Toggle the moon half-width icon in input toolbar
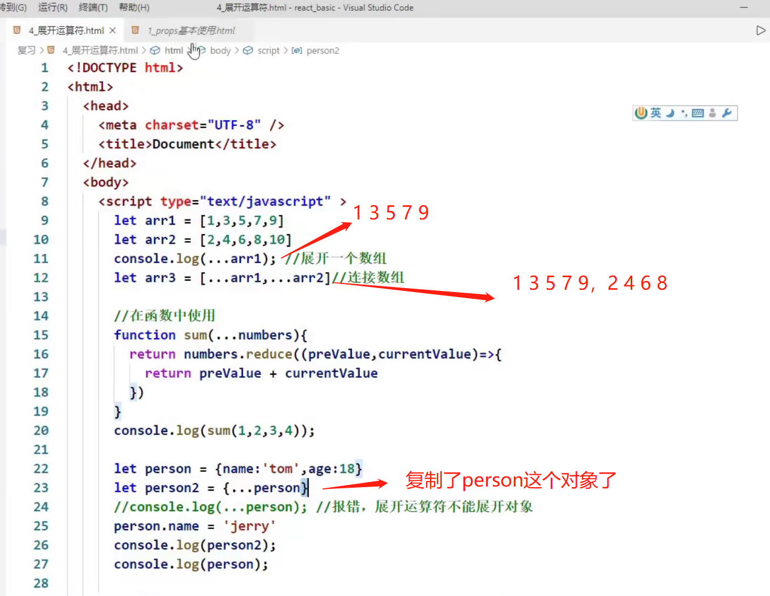Screen dimensions: 770x596 click(x=670, y=113)
